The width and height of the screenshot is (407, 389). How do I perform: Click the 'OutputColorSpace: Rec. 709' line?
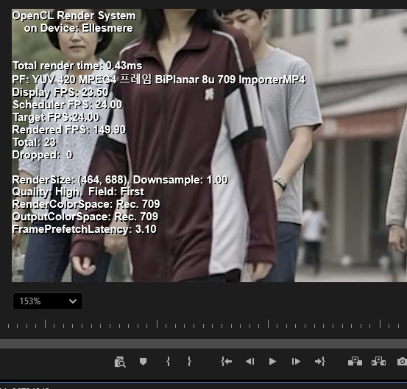(x=85, y=217)
